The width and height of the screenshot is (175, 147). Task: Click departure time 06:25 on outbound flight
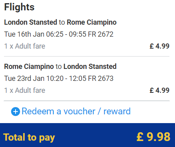coord(55,34)
